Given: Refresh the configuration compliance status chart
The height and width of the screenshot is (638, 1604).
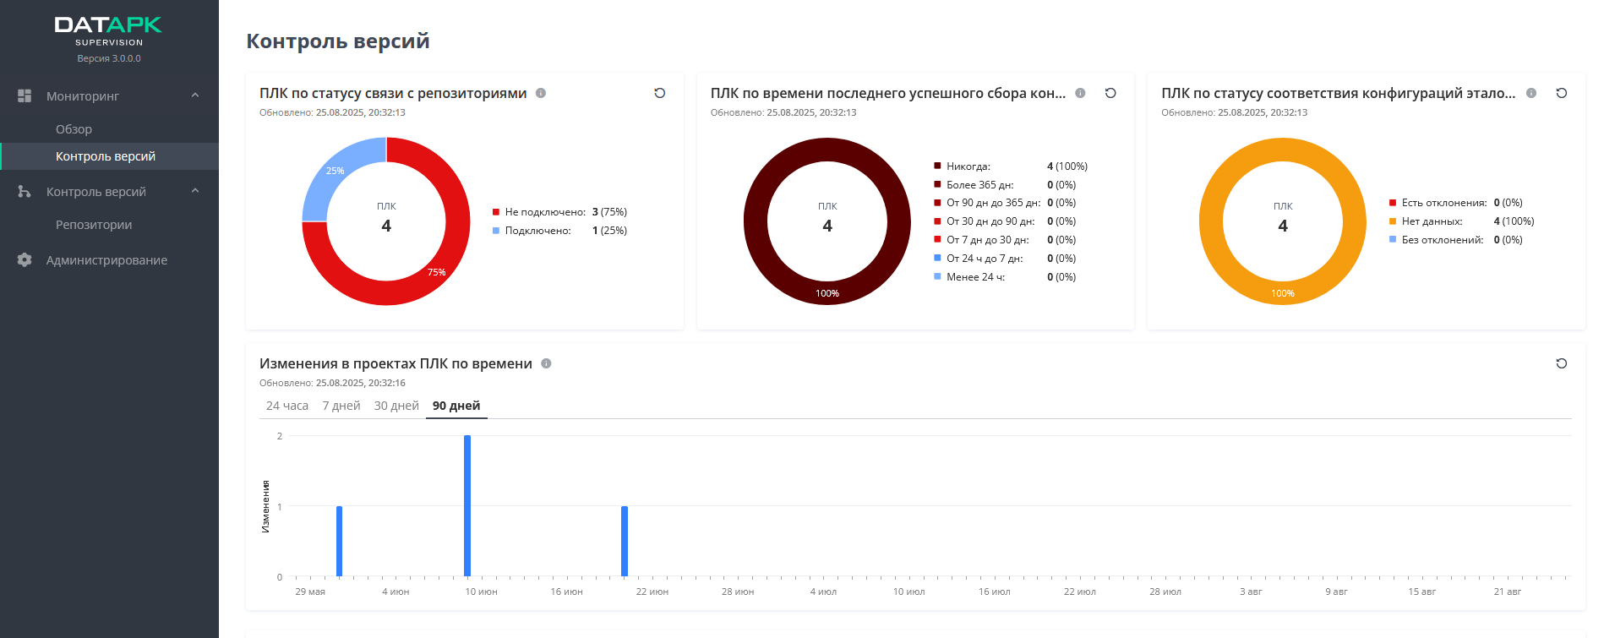Looking at the screenshot, I should coord(1562,93).
